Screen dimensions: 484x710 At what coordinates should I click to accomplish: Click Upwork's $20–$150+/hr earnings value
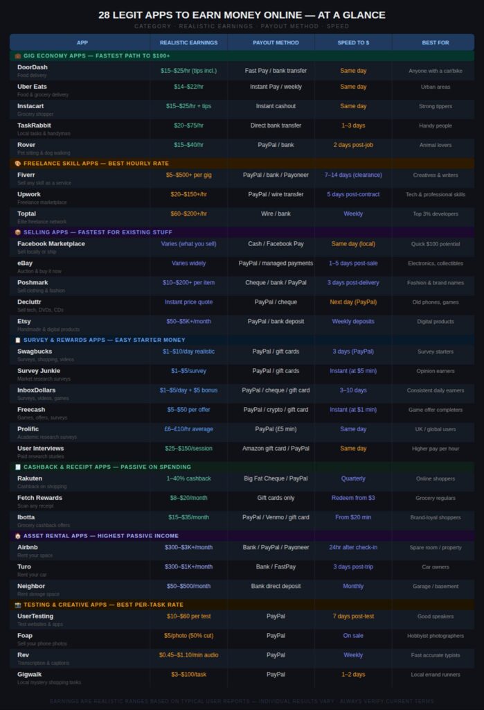[188, 195]
